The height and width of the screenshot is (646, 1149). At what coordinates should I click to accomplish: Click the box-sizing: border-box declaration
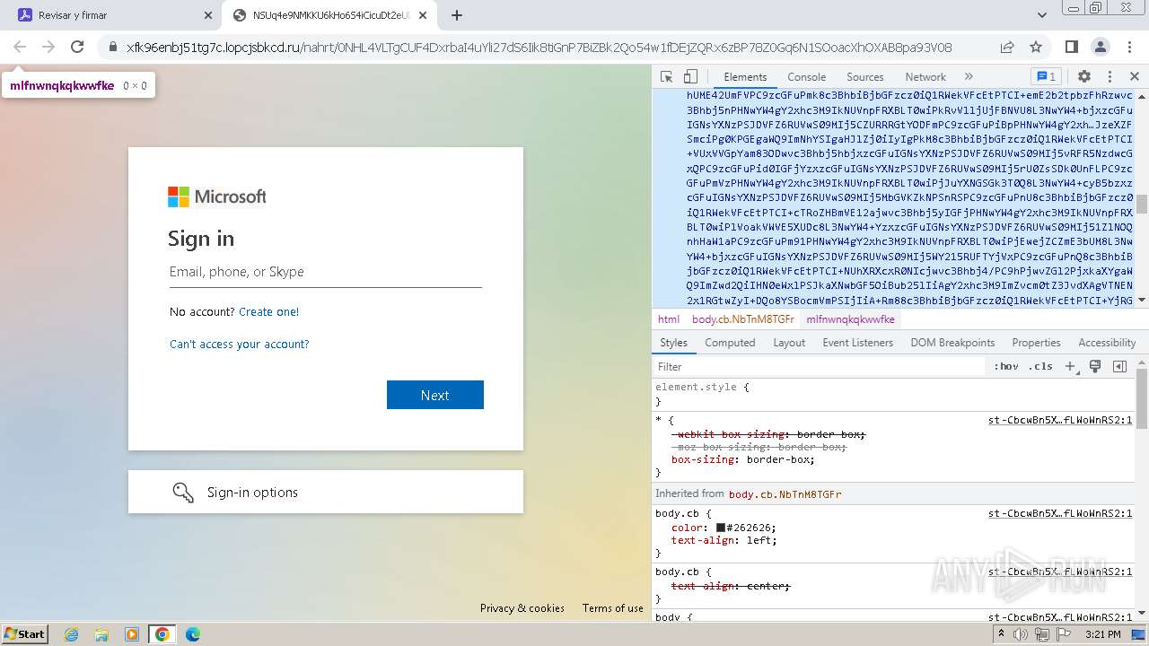click(742, 459)
